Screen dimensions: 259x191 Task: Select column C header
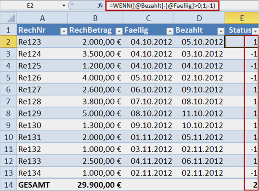pyautogui.click(x=148, y=18)
